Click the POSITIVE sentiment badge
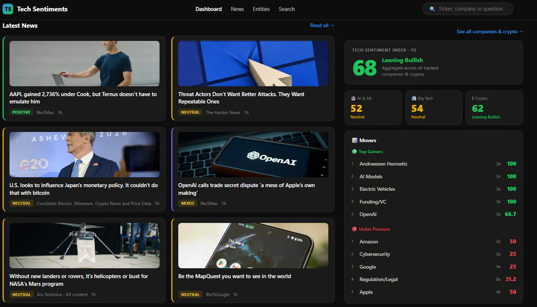Viewport: 537px width, 307px height. coord(21,112)
